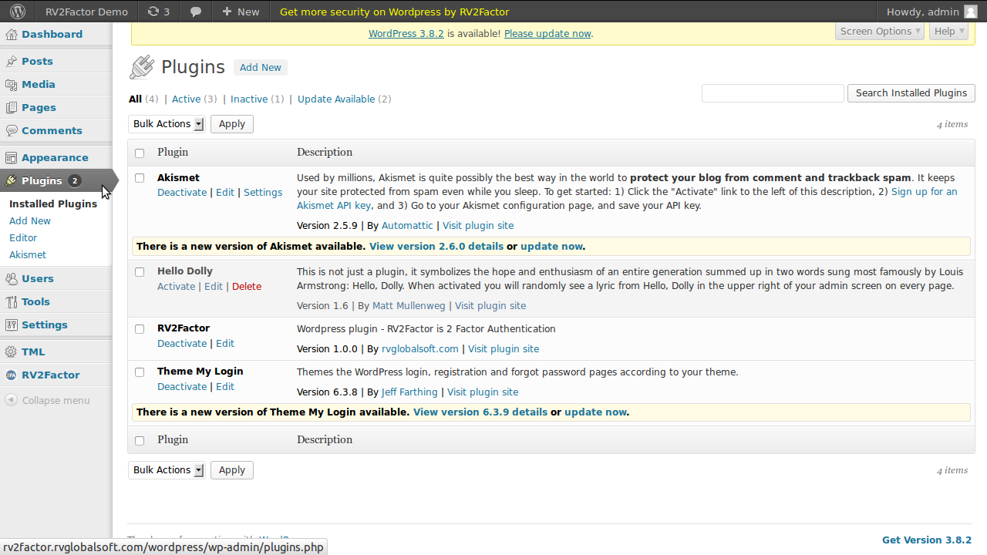Click the Appearance sidebar icon
Viewport: 987px width, 555px height.
12,157
